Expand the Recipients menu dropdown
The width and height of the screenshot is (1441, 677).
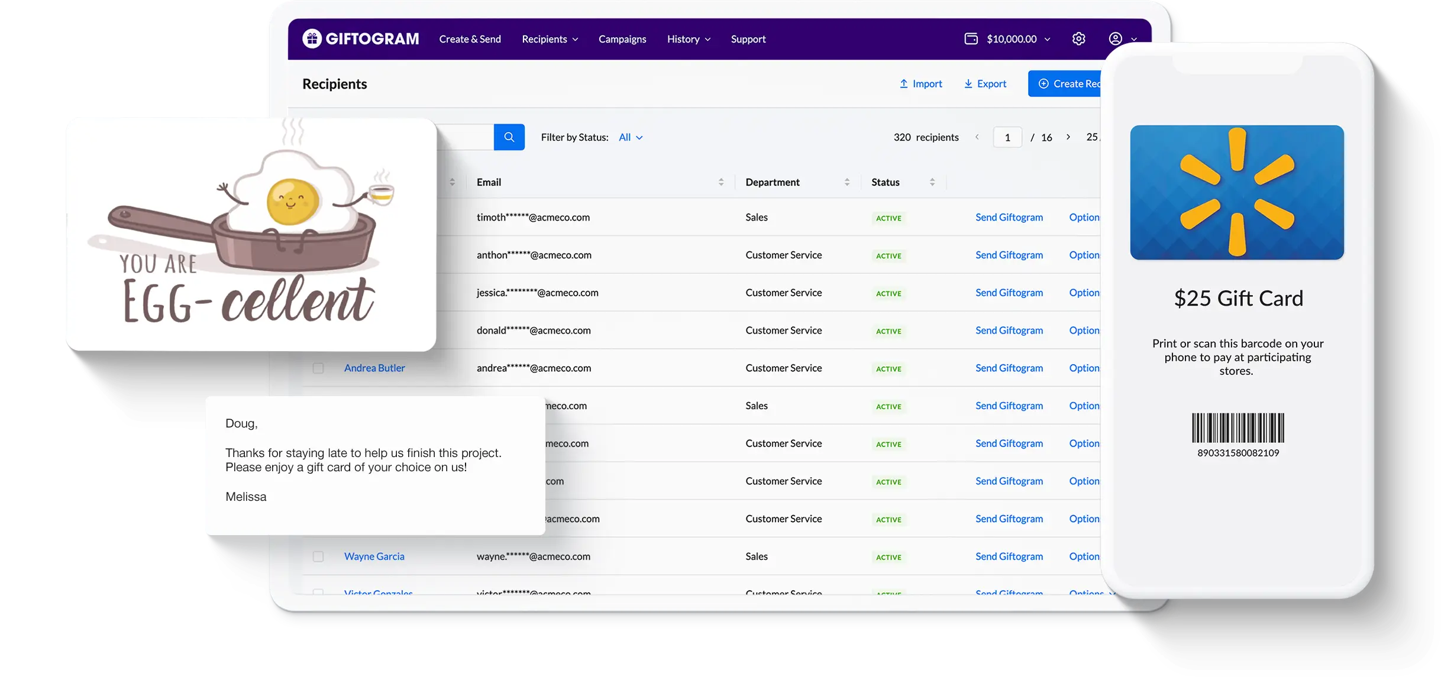tap(550, 39)
